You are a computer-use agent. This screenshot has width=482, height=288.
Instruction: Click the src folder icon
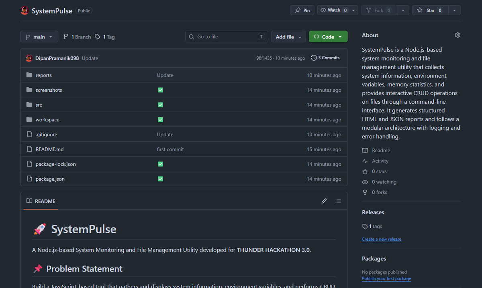click(x=29, y=105)
